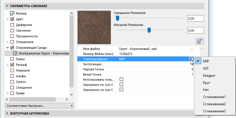This screenshot has height=118, width=236.
Task: Uncheck the Цвет channel checkbox
Action: (12, 19)
